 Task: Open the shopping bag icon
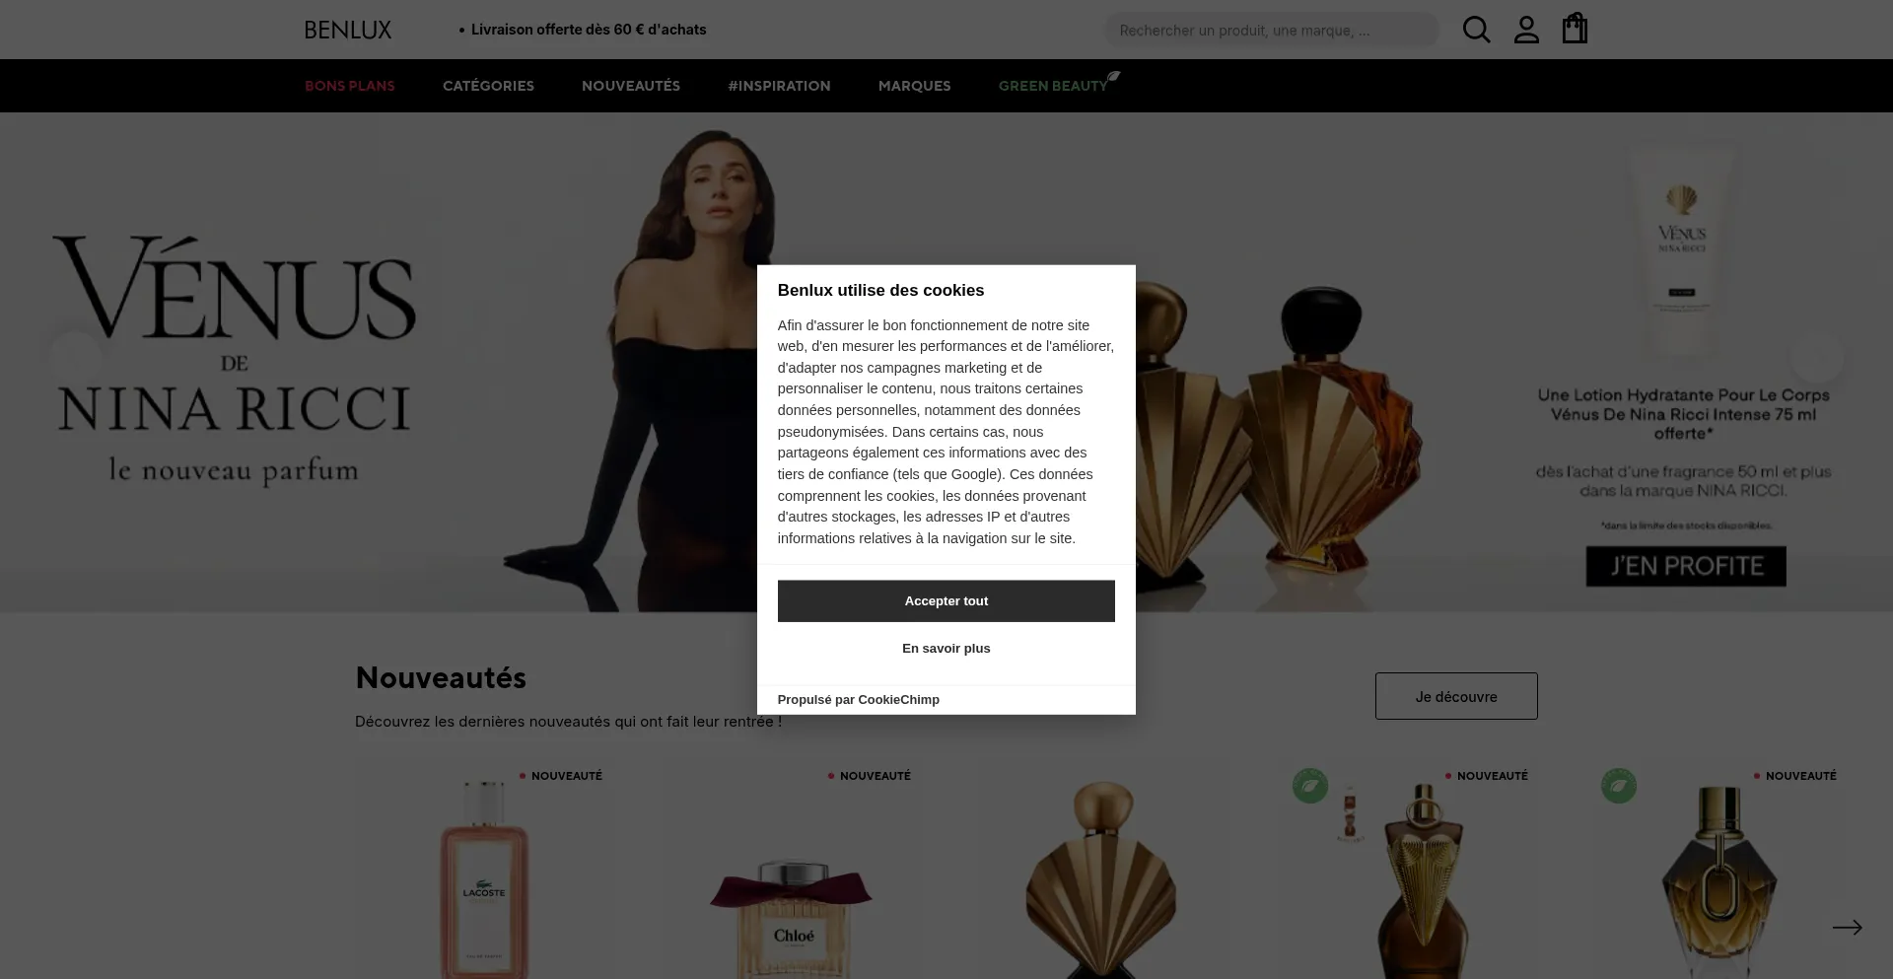pyautogui.click(x=1575, y=29)
